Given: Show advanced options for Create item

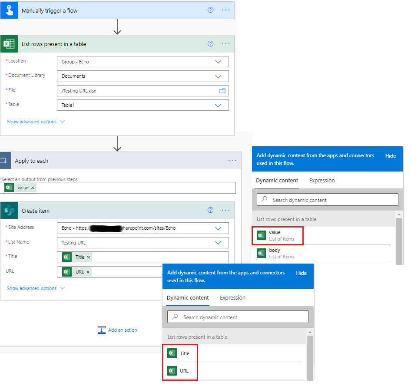Looking at the screenshot, I should (x=36, y=288).
